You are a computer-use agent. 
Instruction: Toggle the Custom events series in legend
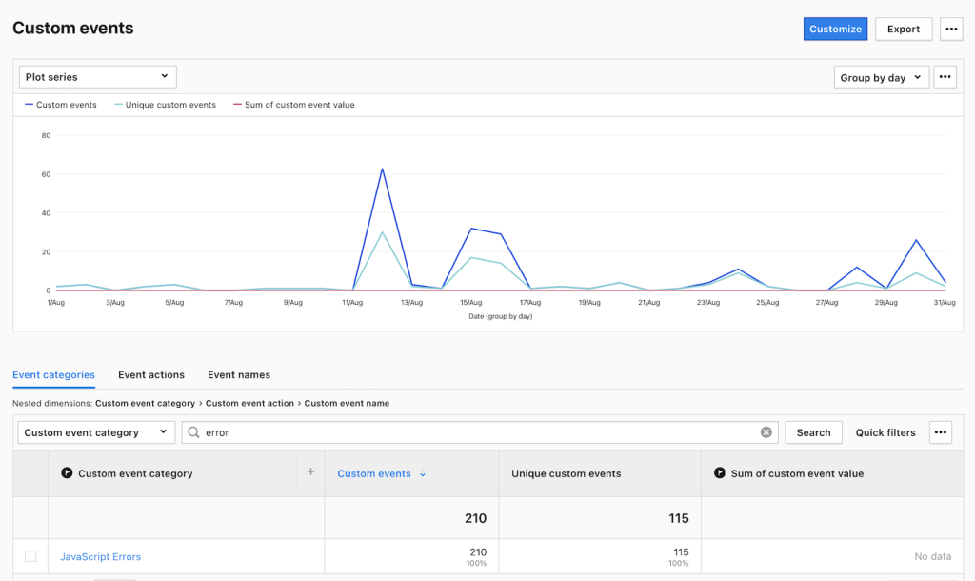(x=61, y=105)
